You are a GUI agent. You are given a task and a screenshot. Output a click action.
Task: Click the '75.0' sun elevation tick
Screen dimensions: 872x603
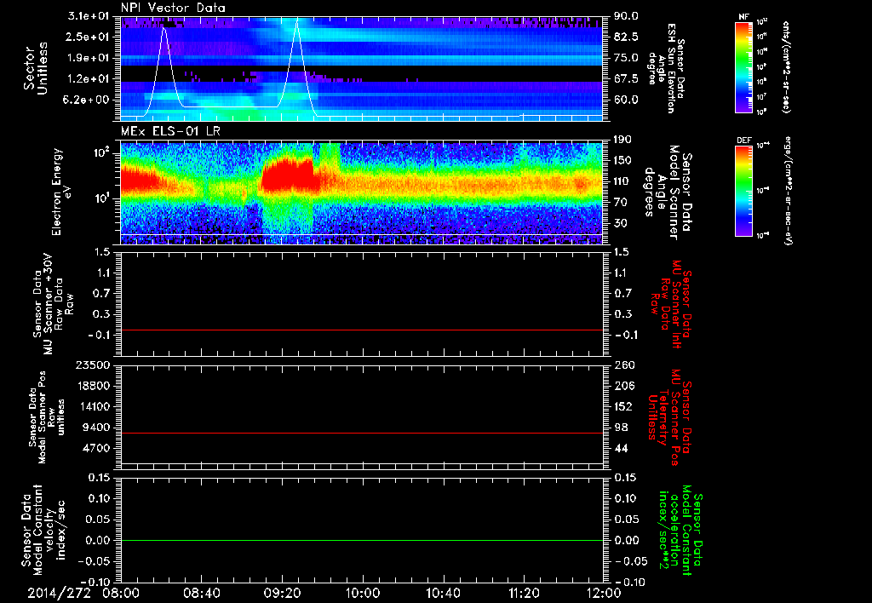pyautogui.click(x=626, y=58)
